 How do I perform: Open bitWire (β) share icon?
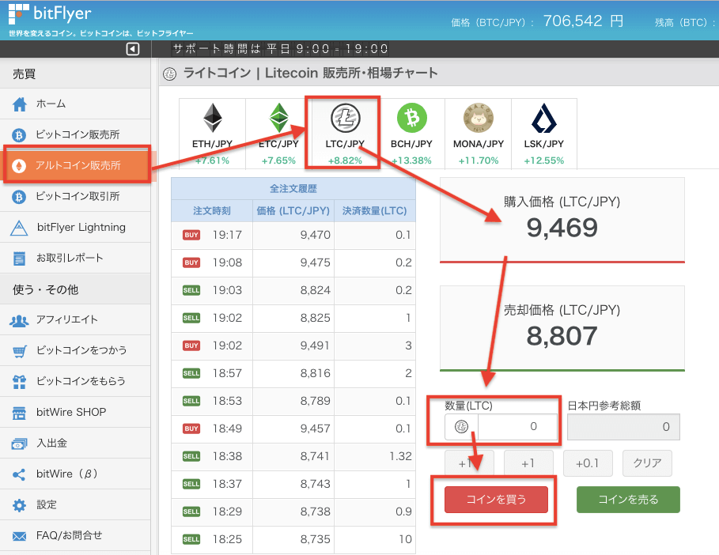click(x=19, y=474)
